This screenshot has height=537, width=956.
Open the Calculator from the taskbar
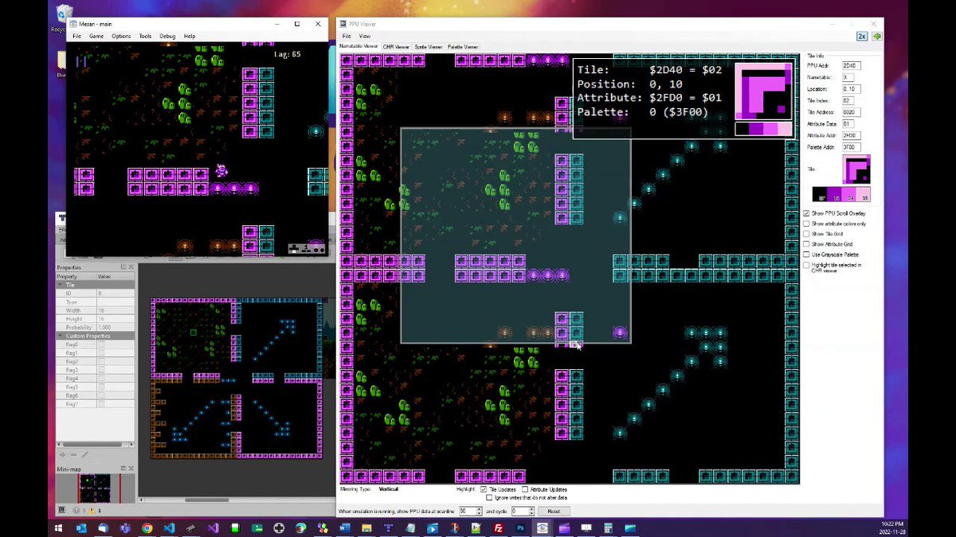607,527
